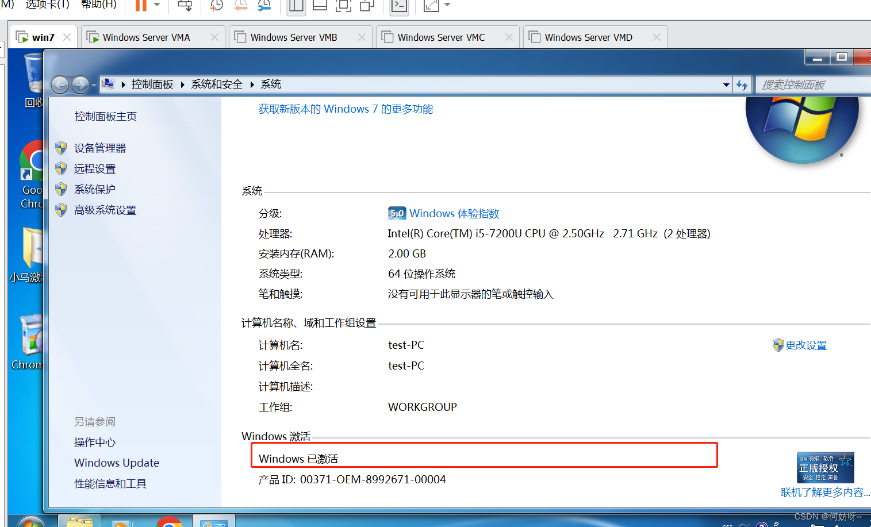This screenshot has height=527, width=871.
Task: Enter full screen mode in VMware
Action: (x=343, y=5)
